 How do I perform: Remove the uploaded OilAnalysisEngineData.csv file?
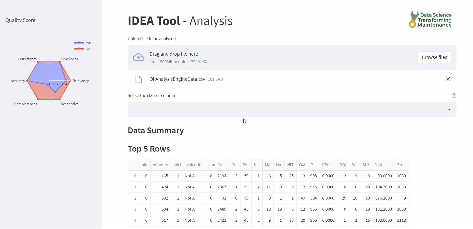(x=448, y=79)
